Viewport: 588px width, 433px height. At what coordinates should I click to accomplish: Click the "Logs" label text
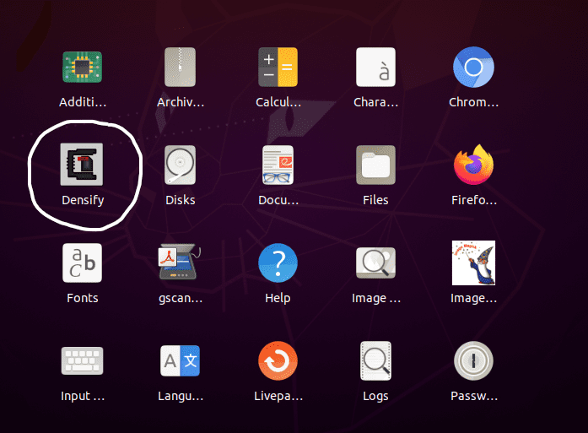click(375, 396)
